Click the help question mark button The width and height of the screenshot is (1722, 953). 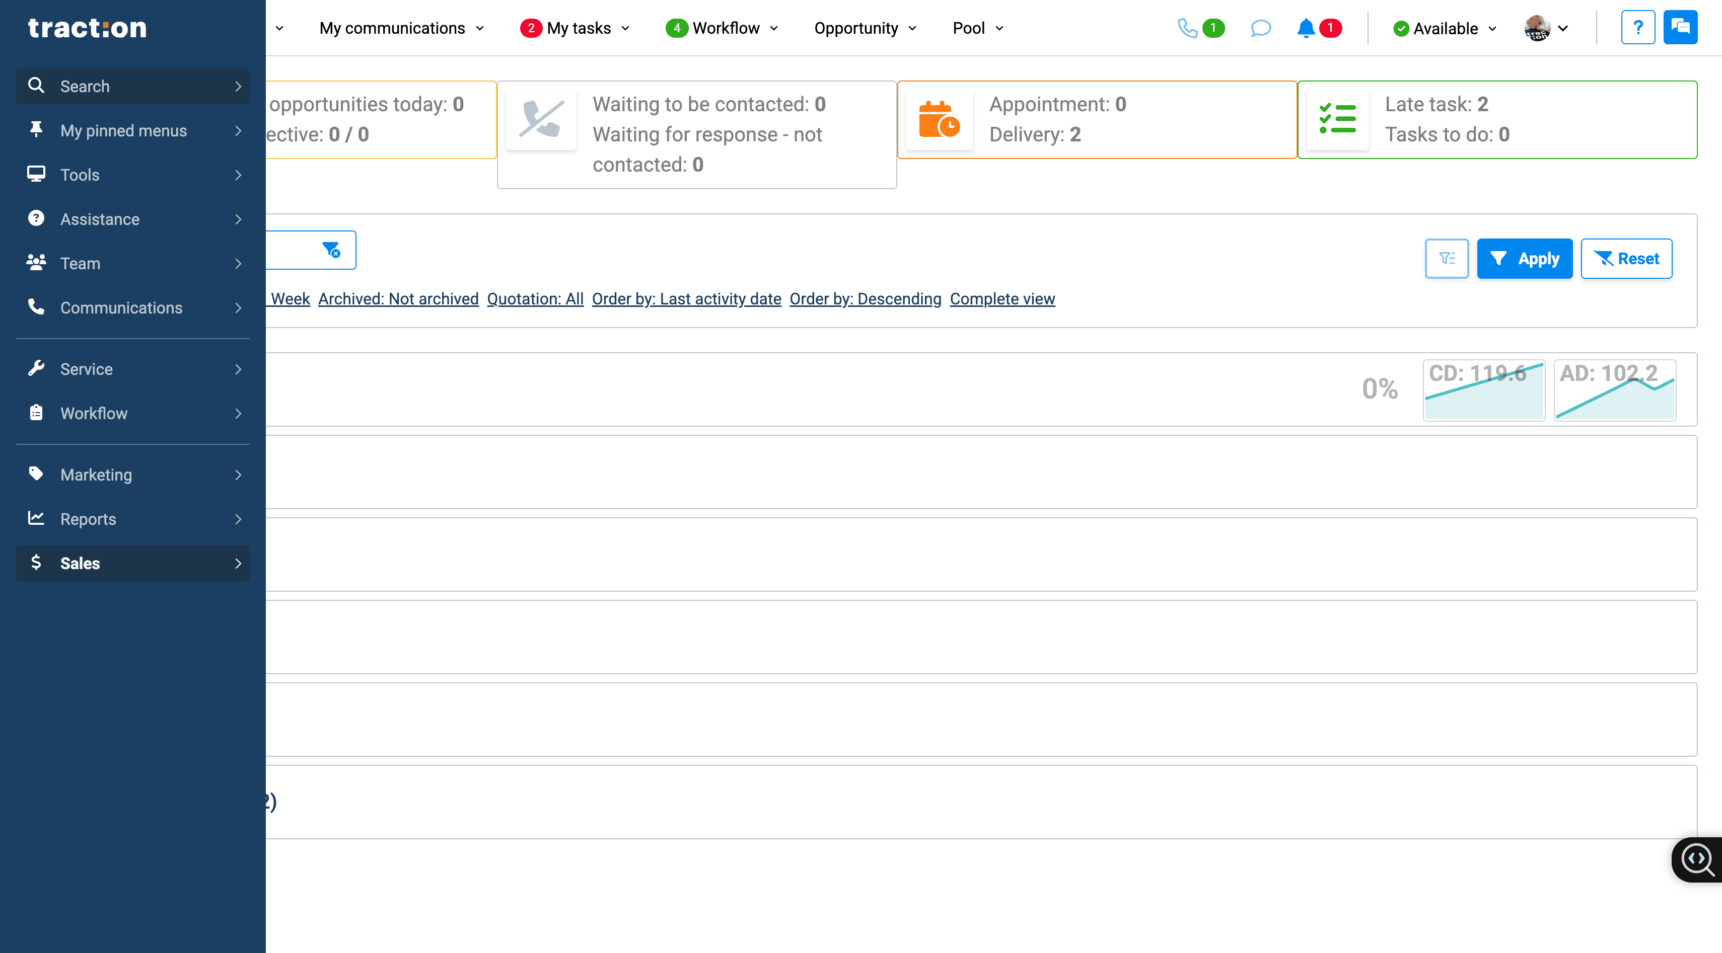pyautogui.click(x=1638, y=27)
